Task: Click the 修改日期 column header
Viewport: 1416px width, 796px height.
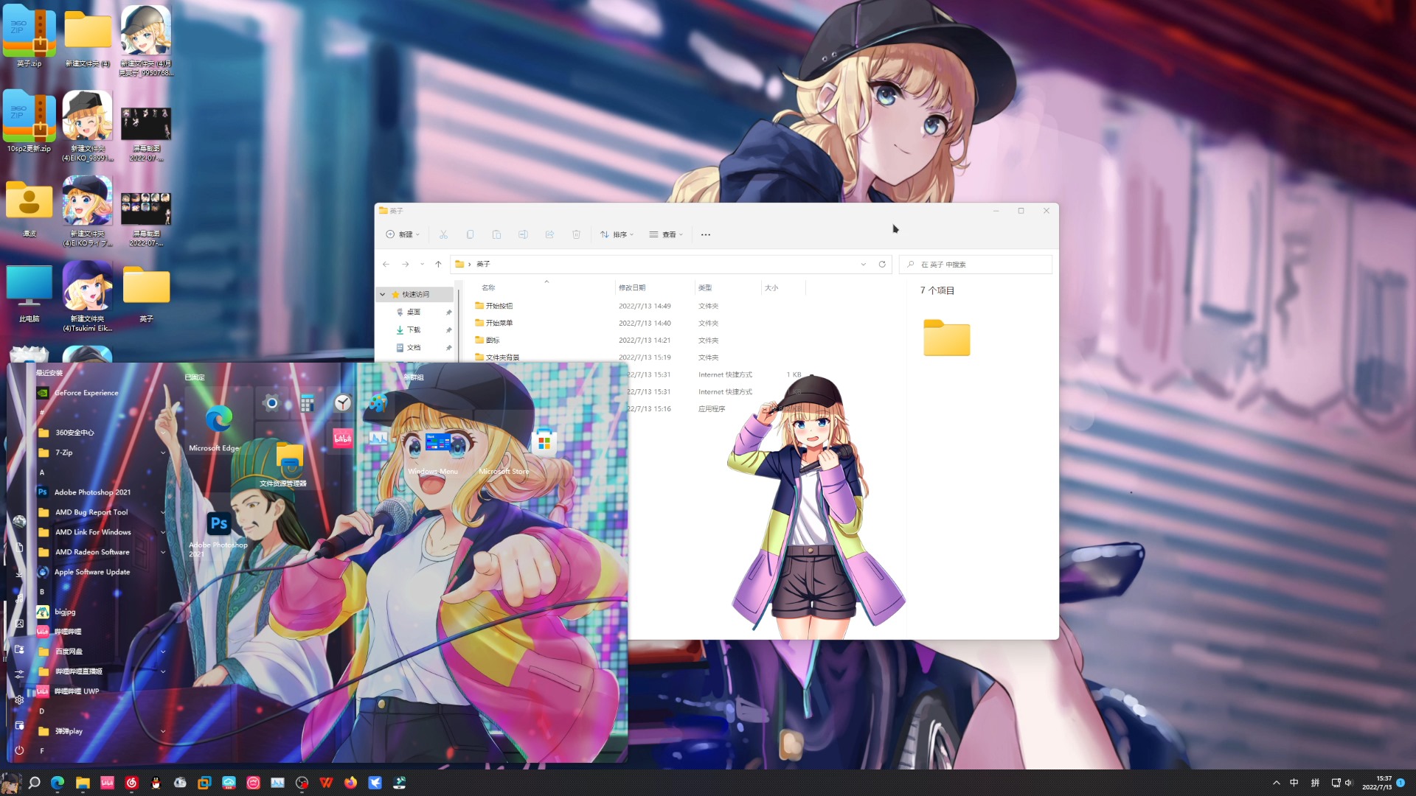Action: [x=632, y=287]
